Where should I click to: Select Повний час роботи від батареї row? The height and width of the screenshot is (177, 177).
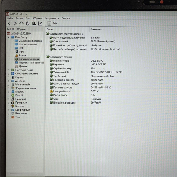[76, 45]
